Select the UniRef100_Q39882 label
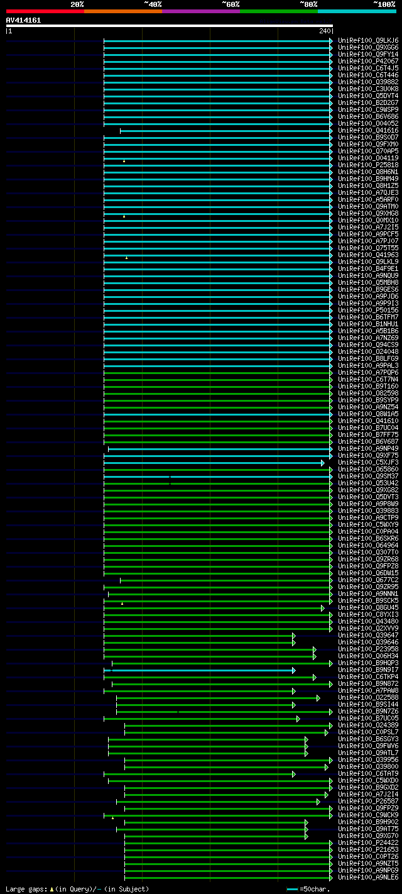Image resolution: width=402 pixels, height=894 pixels. [x=368, y=82]
